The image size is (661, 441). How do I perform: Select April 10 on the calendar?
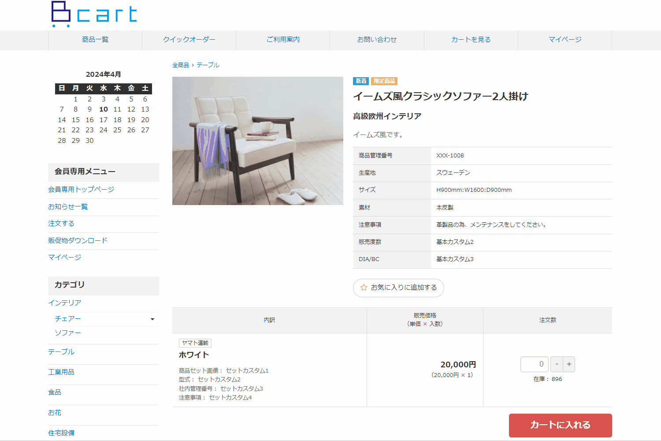click(104, 109)
